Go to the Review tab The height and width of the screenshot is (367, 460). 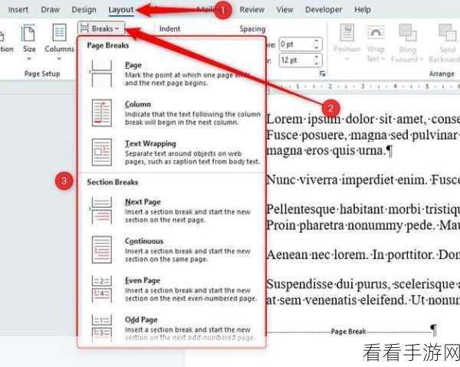click(x=251, y=10)
